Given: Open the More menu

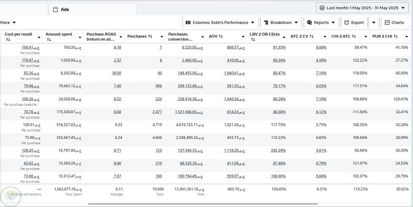Looking at the screenshot, I should (8, 23).
